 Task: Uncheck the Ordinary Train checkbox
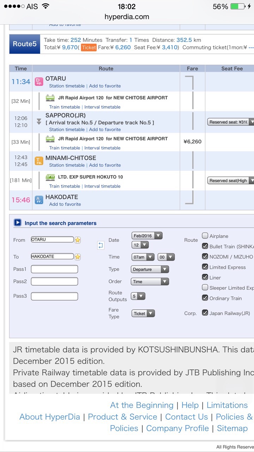tap(205, 298)
